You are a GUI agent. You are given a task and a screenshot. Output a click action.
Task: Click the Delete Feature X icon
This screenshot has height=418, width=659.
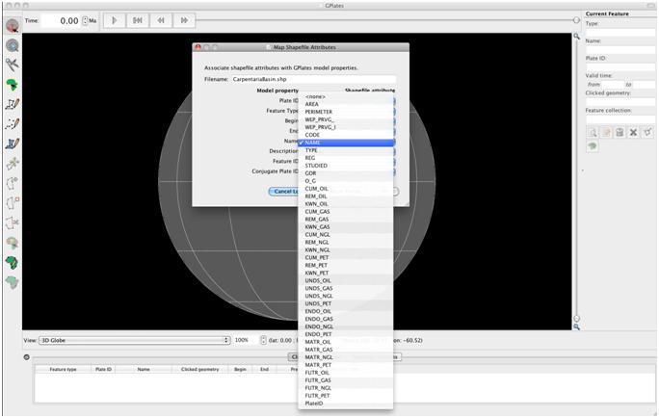point(633,132)
